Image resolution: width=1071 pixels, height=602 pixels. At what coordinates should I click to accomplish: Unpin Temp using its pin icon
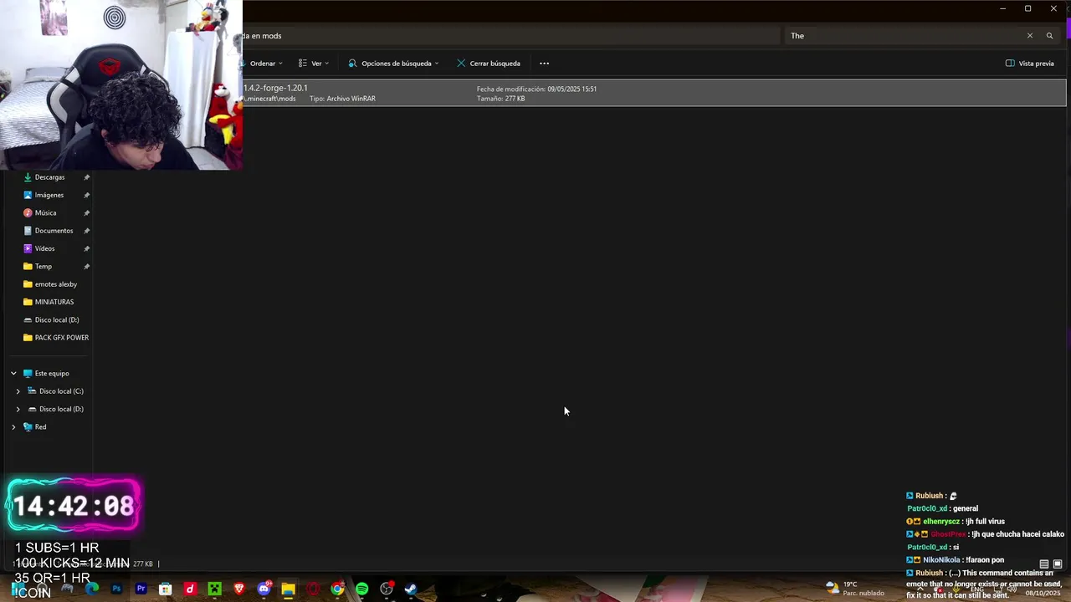coord(86,267)
